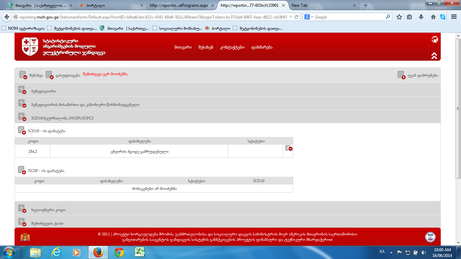Click the უკან დაბრუნება (go back) icon
Screen dimensions: 461x259
coord(401,75)
